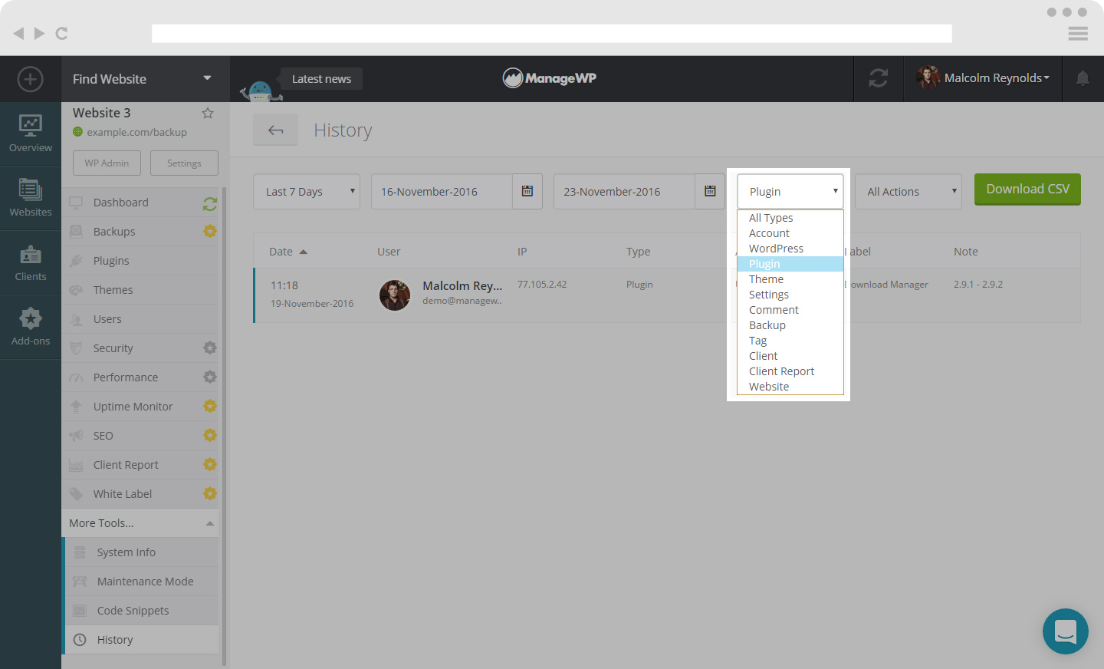
Task: Click the sidebar vertical scrollbar
Action: 224,426
